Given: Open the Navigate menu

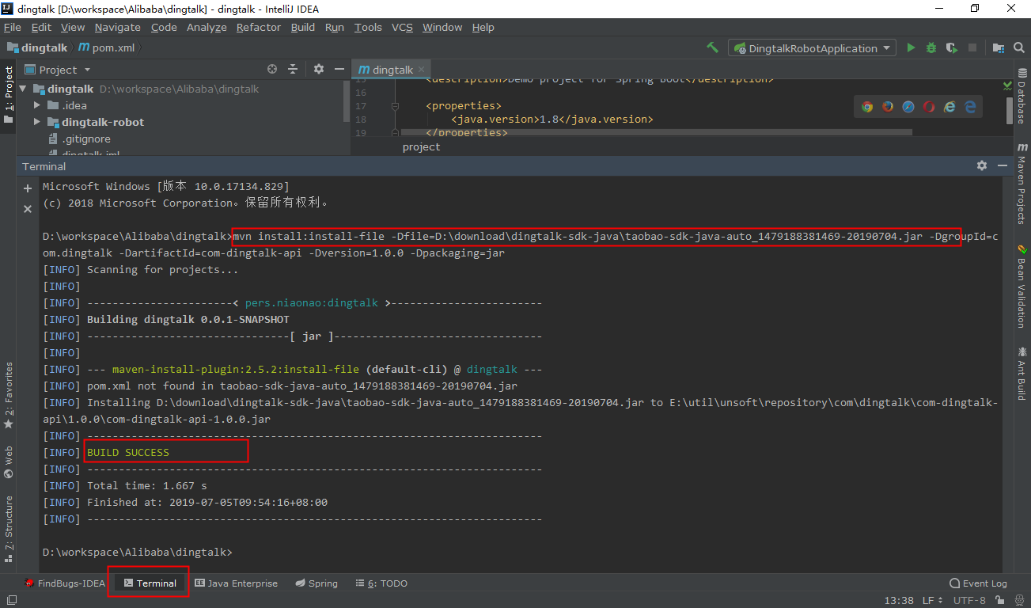Looking at the screenshot, I should pos(117,27).
